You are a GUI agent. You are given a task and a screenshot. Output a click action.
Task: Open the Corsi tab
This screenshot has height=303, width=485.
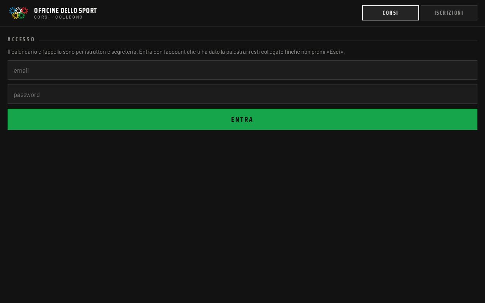click(x=391, y=13)
